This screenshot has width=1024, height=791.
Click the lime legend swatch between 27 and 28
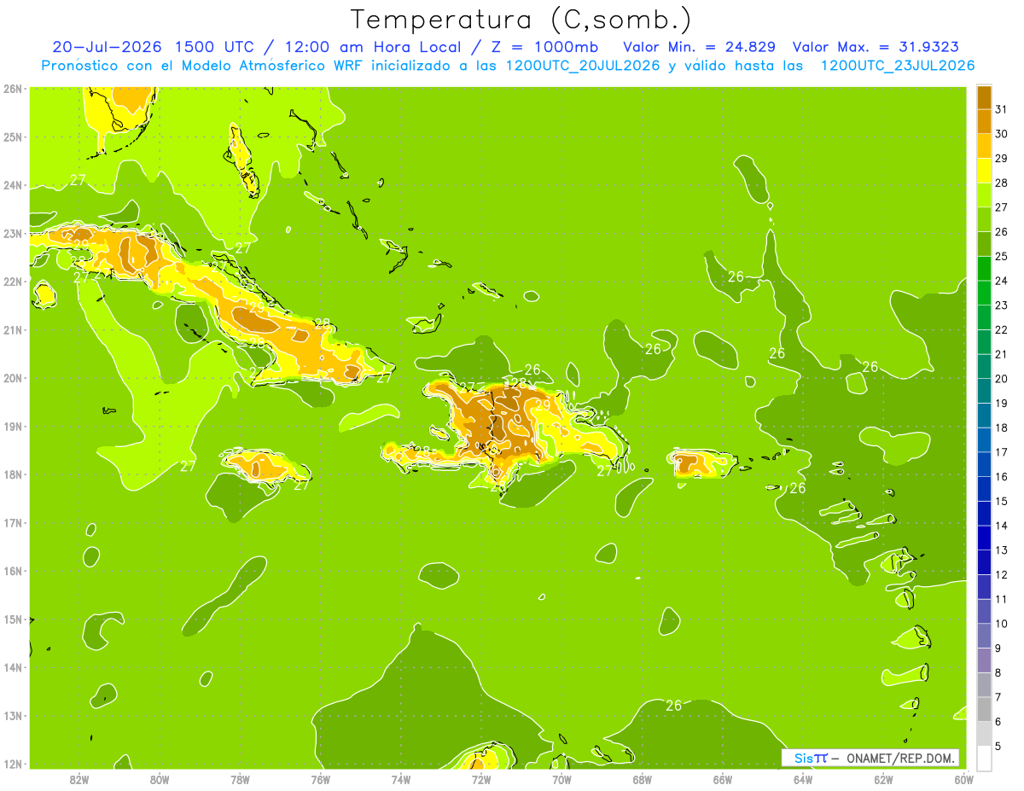(984, 195)
